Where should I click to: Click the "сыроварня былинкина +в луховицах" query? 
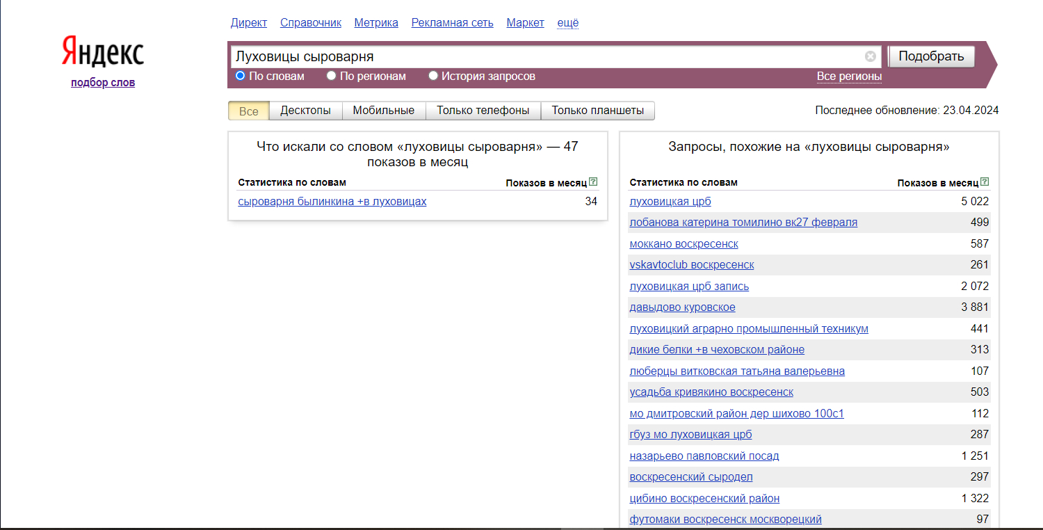(332, 202)
